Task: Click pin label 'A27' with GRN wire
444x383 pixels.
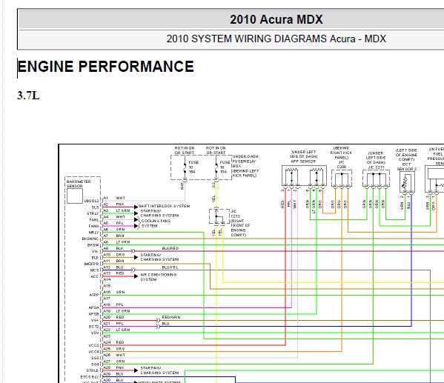Action: click(x=107, y=362)
